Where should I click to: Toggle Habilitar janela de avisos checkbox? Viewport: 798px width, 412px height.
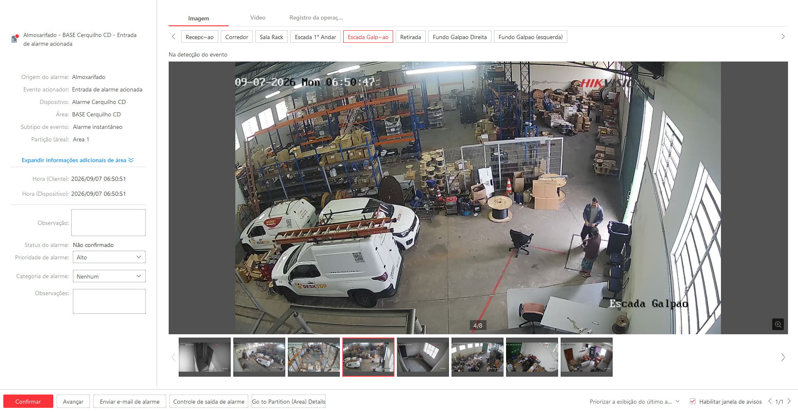point(693,401)
